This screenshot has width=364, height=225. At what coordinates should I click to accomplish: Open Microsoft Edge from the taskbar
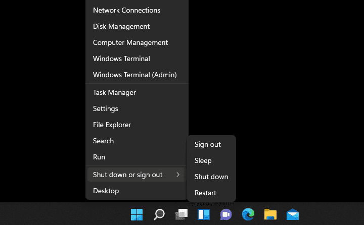click(x=248, y=214)
